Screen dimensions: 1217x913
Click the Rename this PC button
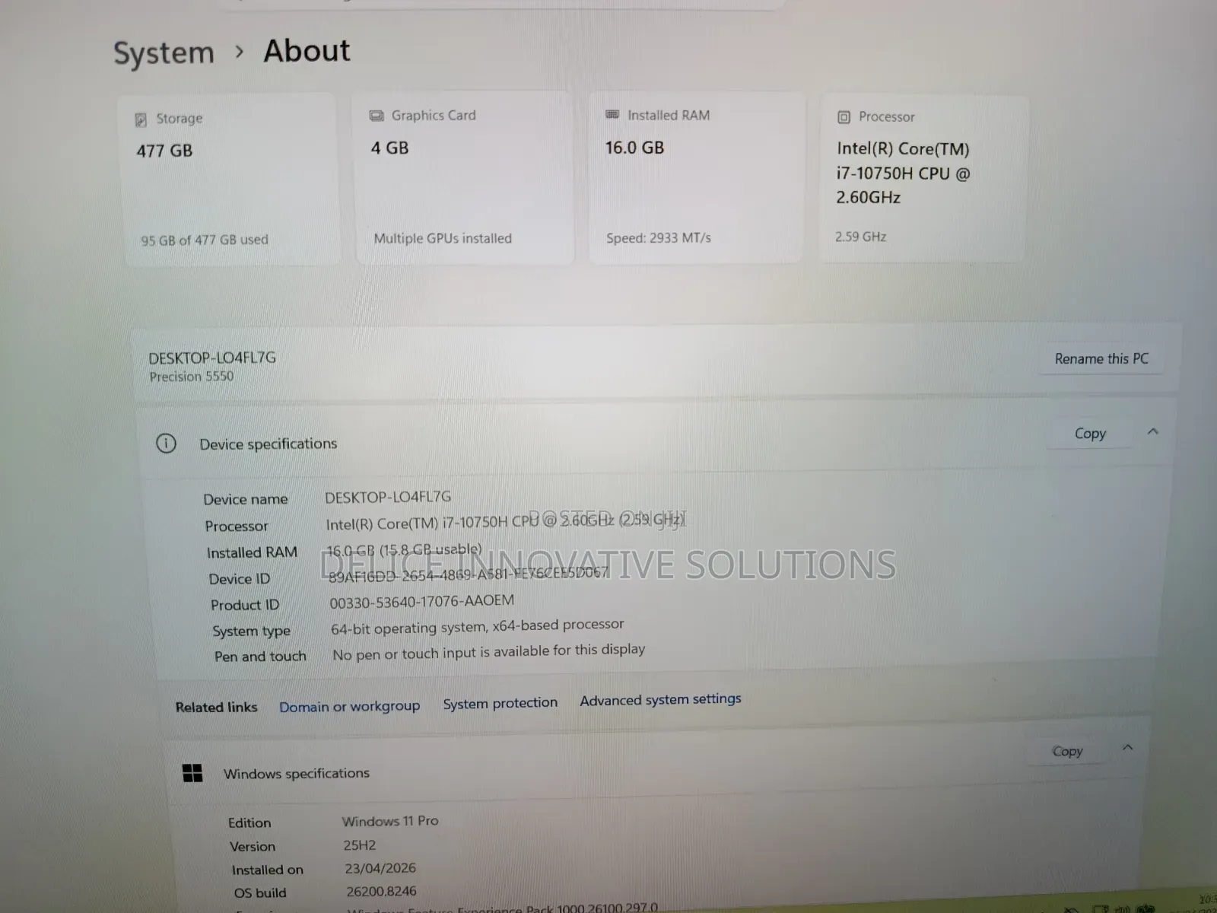pyautogui.click(x=1101, y=358)
